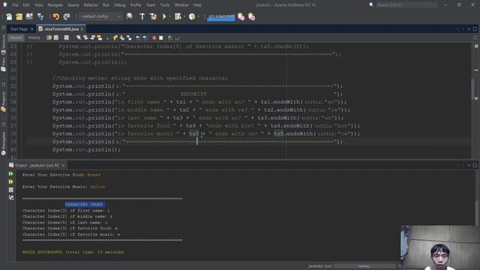Click the second profiler icon after memory bar
Screen dimensions: 480x270
(x=252, y=16)
